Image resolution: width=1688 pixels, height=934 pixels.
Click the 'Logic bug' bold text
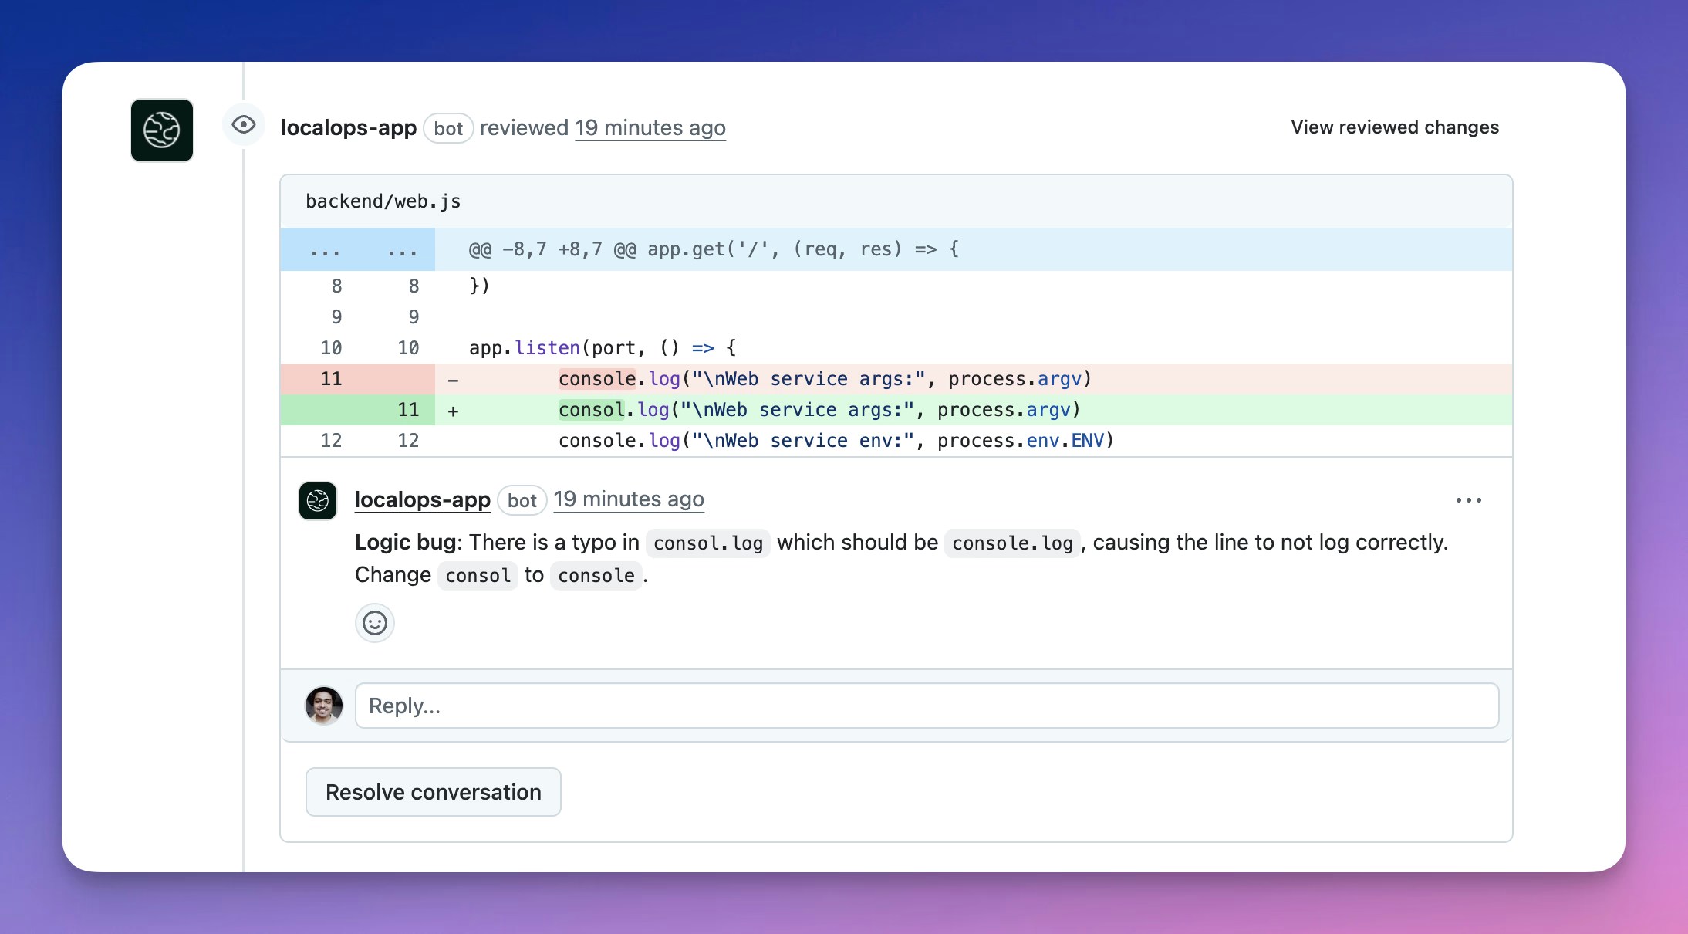(x=406, y=543)
